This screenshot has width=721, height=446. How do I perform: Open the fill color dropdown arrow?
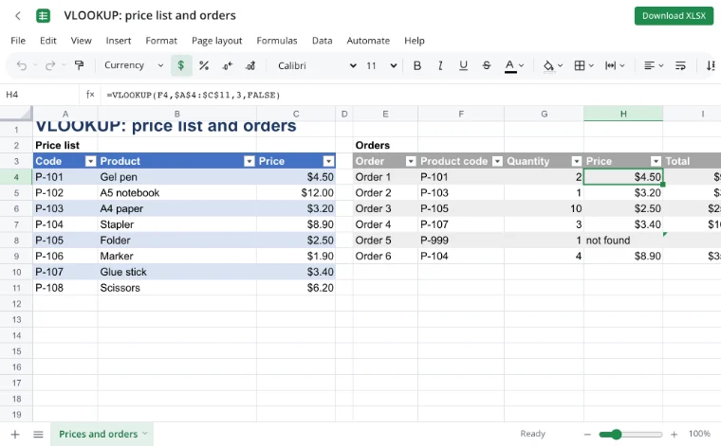[560, 65]
